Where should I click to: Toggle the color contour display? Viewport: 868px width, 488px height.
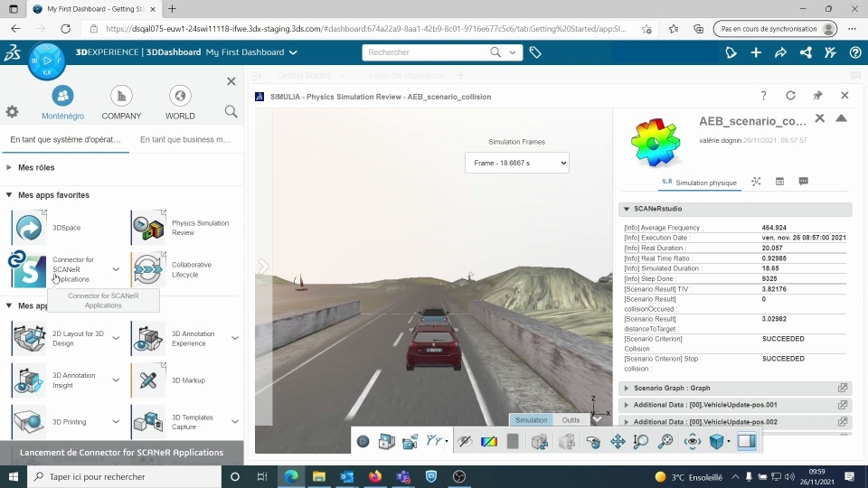pos(489,442)
